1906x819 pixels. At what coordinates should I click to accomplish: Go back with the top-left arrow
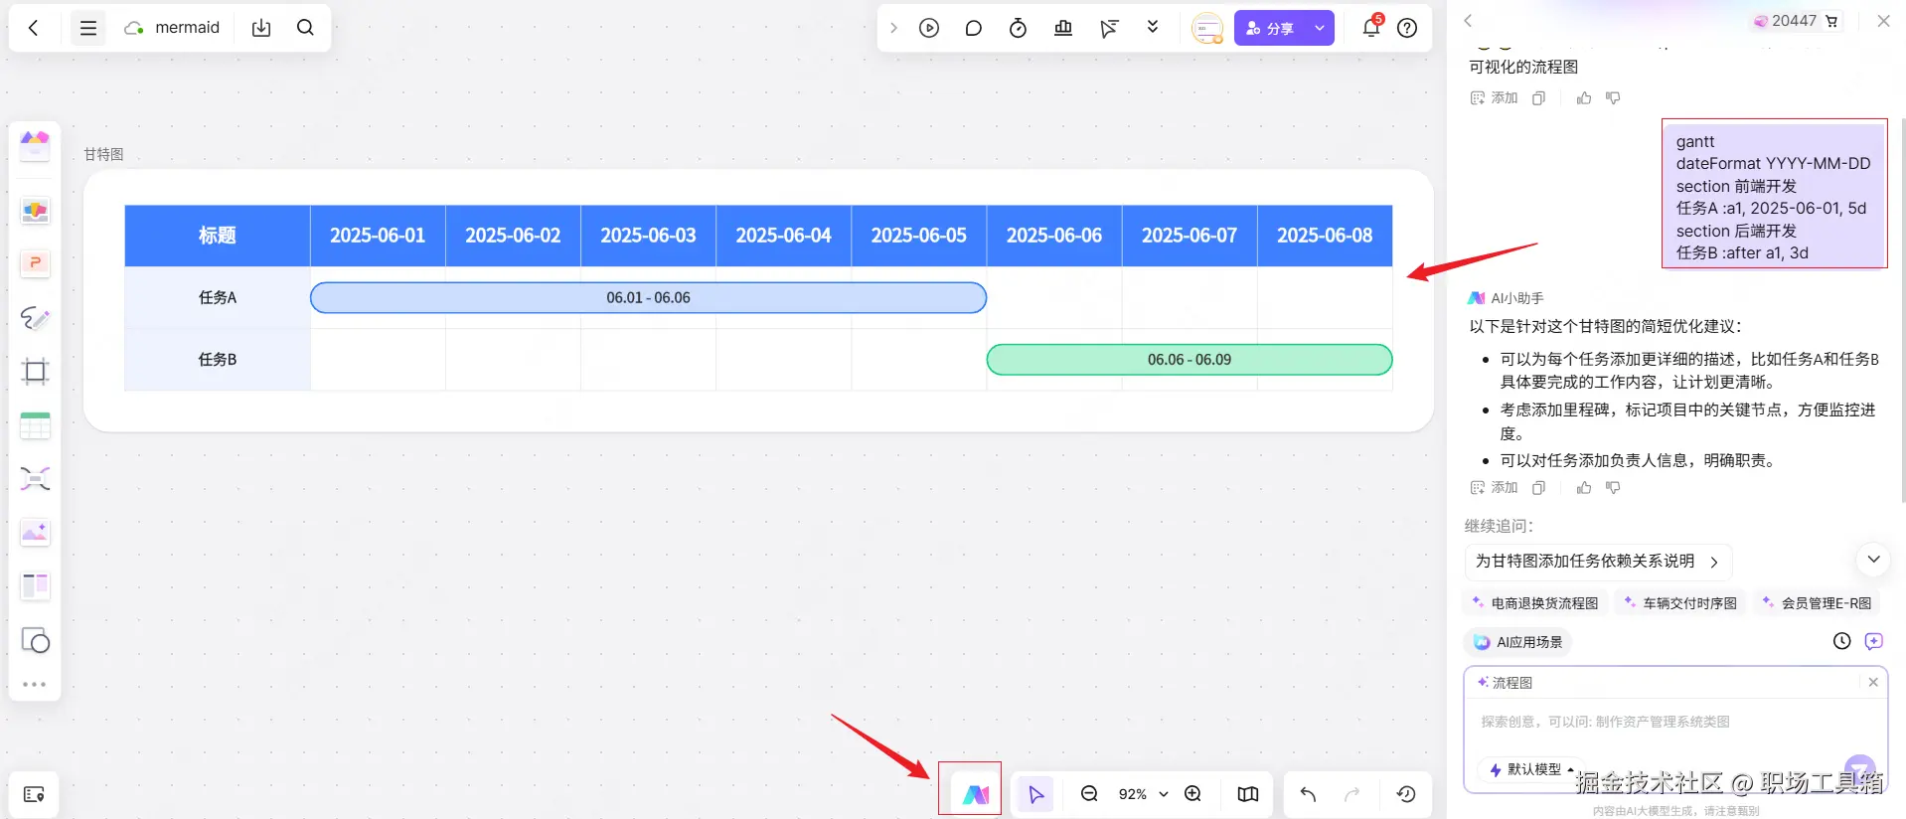coord(34,28)
